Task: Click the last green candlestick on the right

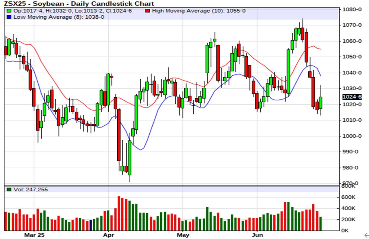Action: pyautogui.click(x=320, y=102)
